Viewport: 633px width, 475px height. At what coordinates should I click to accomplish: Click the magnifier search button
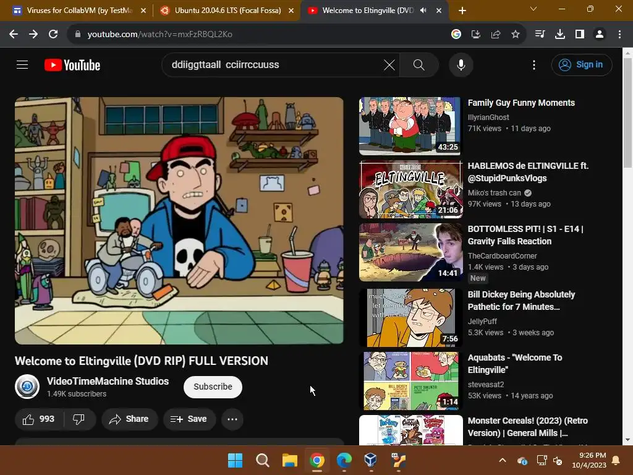tap(418, 64)
